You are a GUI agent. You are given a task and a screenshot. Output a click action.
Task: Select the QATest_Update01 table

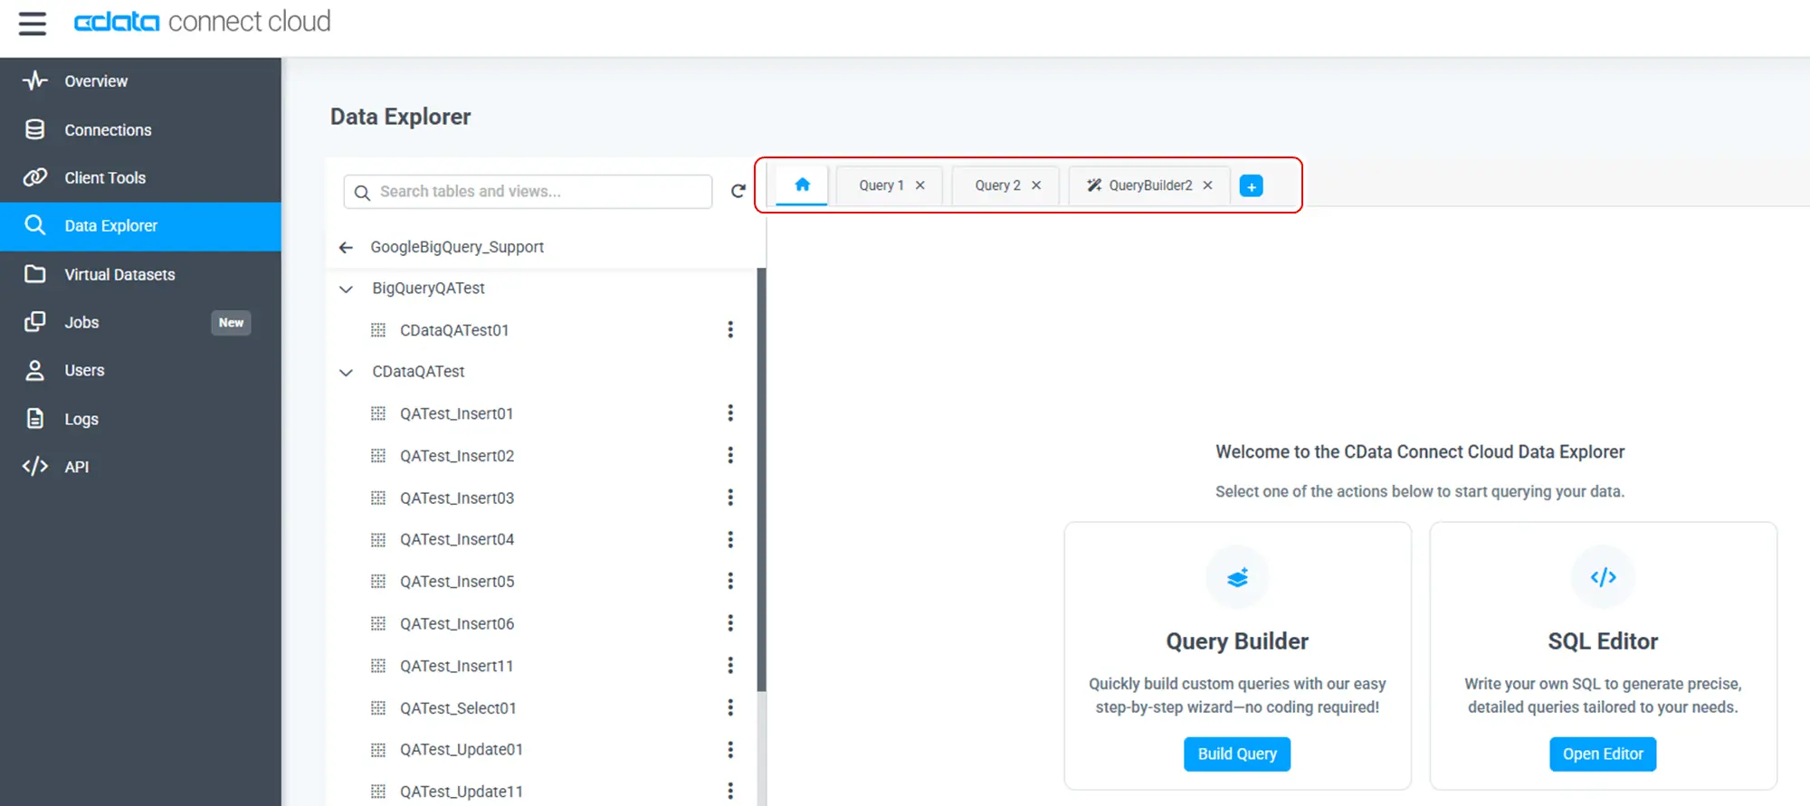[x=462, y=749]
